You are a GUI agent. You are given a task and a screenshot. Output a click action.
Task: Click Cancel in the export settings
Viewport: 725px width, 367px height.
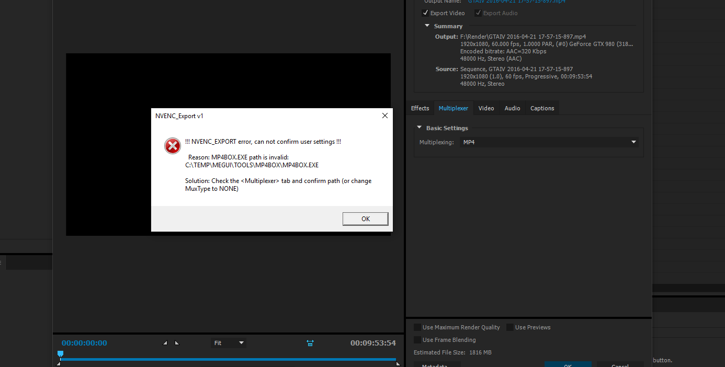point(620,365)
